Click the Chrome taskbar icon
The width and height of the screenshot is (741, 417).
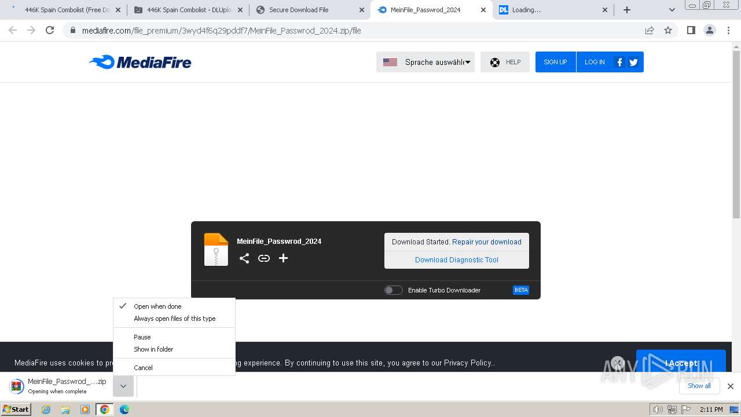pyautogui.click(x=105, y=409)
